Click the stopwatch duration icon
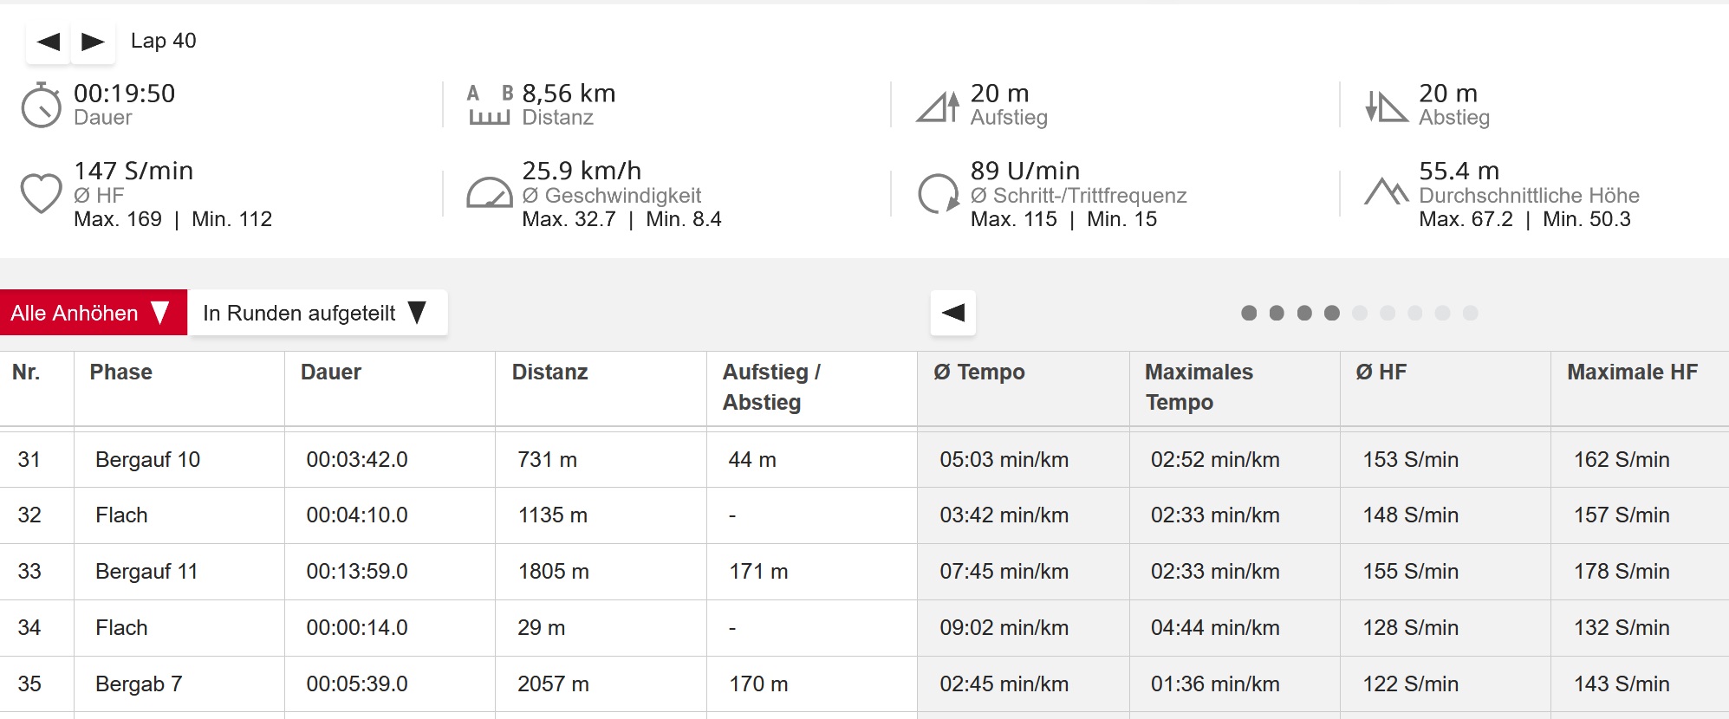This screenshot has width=1729, height=719. (41, 105)
